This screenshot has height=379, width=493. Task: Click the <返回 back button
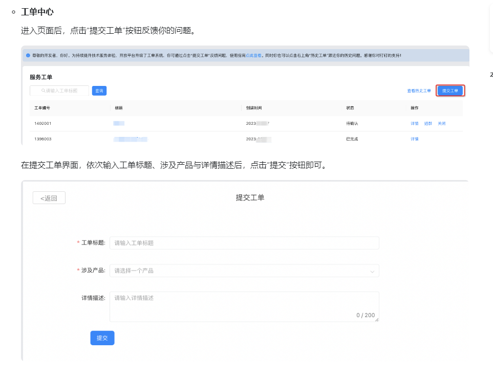49,198
